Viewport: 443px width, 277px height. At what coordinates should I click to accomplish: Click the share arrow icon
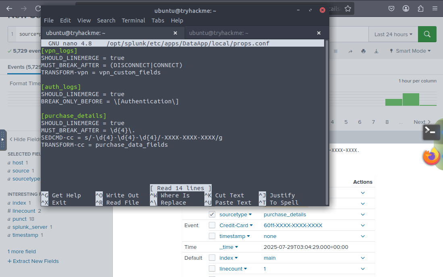click(x=350, y=51)
